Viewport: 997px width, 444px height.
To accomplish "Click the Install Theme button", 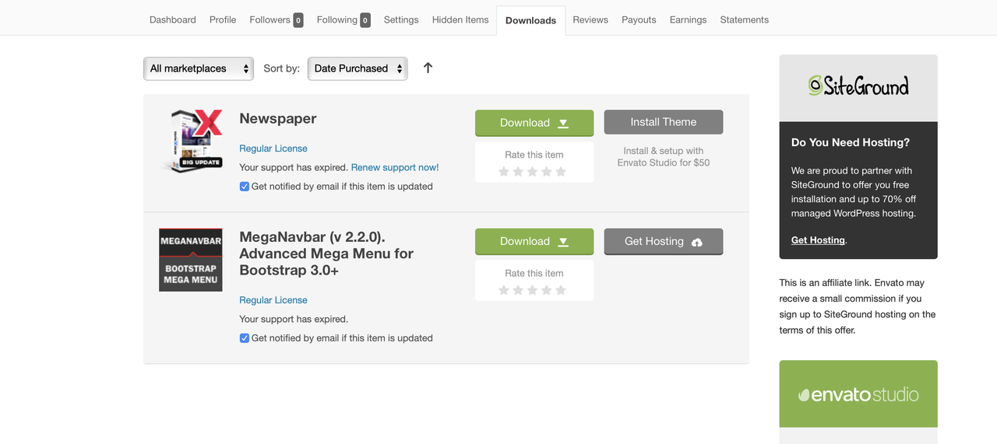I will point(664,122).
